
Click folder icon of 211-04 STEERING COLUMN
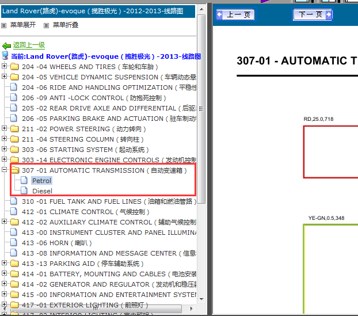(14, 139)
